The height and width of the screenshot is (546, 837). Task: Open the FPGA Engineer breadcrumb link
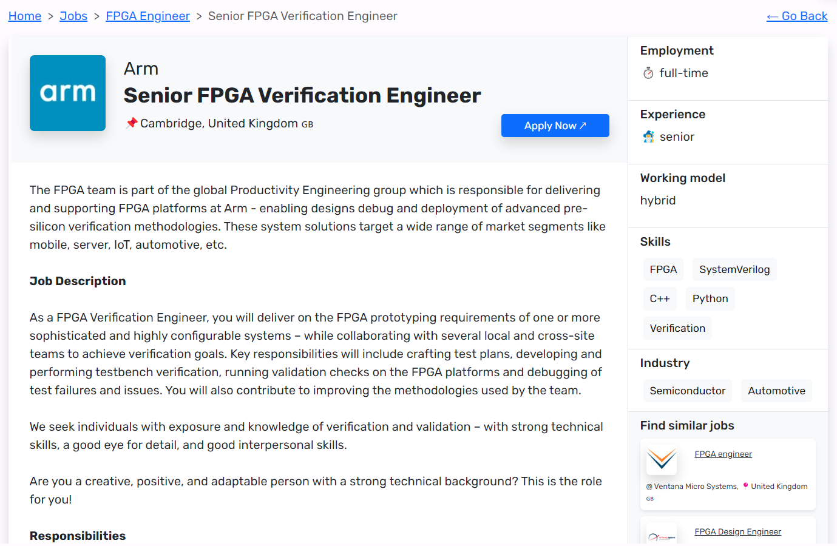[x=147, y=16]
